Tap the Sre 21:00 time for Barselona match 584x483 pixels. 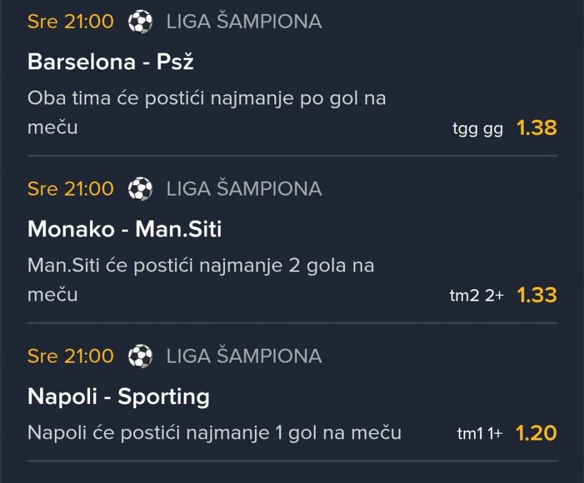[x=71, y=22]
